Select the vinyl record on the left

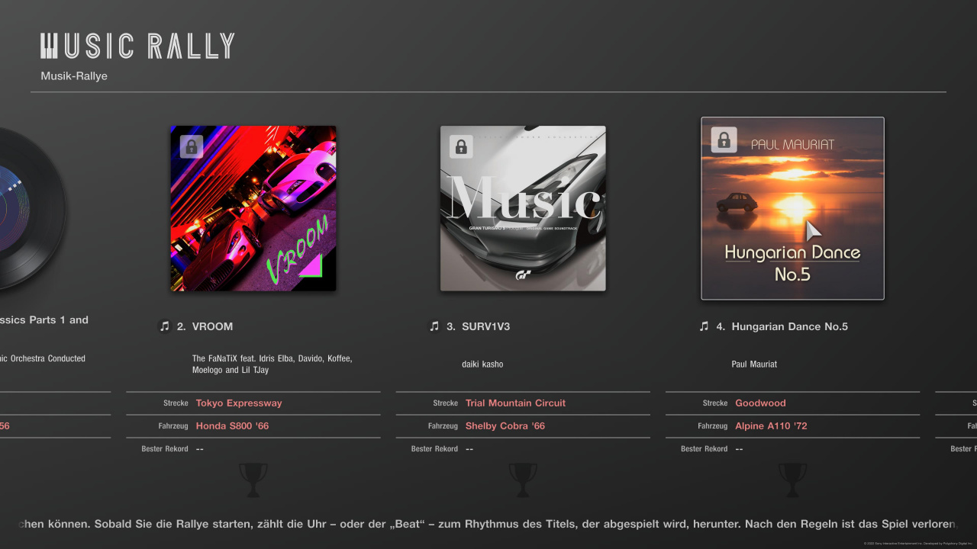coord(32,208)
